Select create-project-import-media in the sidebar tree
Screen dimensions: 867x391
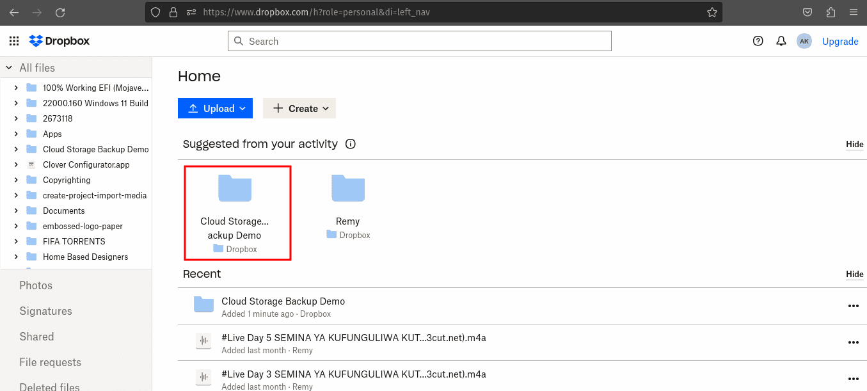(x=95, y=195)
